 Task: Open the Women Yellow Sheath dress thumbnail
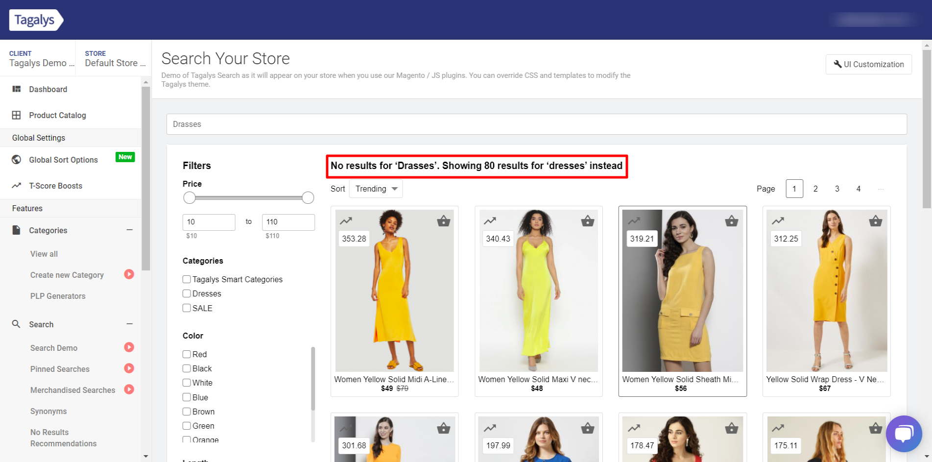pos(683,291)
